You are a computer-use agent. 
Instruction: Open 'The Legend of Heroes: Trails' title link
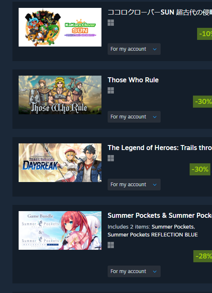tap(160, 148)
